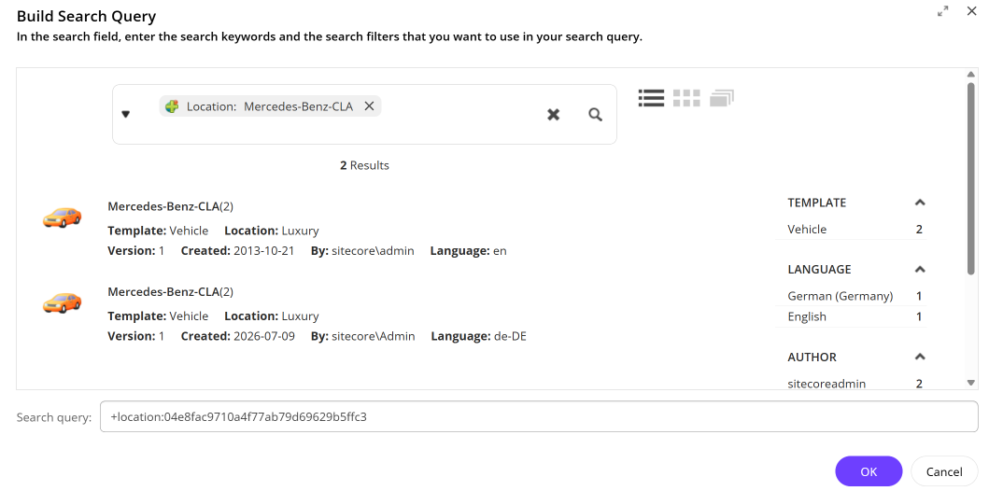Click the scrollbar up arrow
This screenshot has height=491, width=989.
(971, 75)
